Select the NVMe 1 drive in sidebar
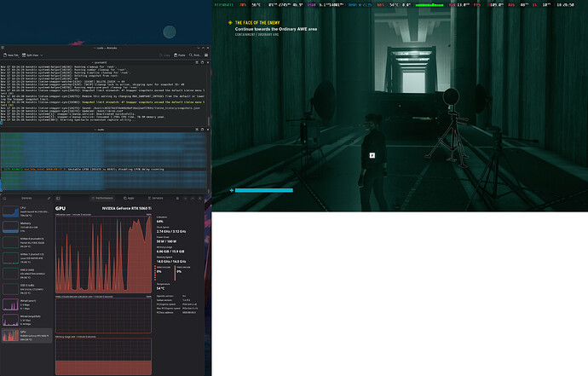The image size is (588, 376). [26, 258]
